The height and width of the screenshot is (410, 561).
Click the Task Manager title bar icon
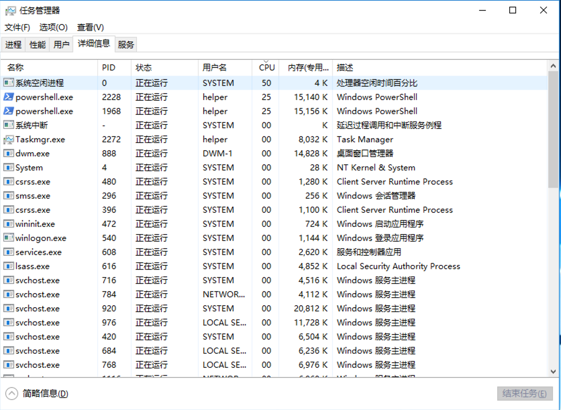click(10, 11)
